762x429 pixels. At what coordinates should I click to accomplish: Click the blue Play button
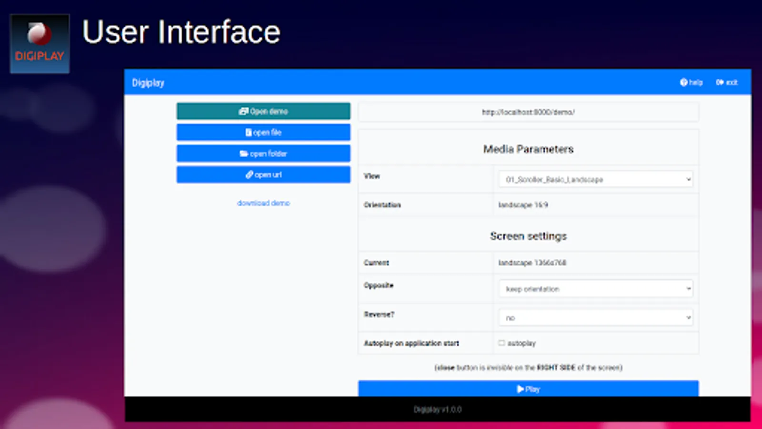point(528,388)
